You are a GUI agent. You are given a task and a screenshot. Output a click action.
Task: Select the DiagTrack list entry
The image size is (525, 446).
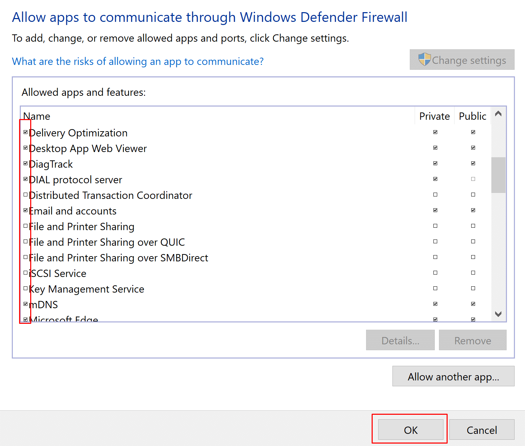tap(51, 164)
